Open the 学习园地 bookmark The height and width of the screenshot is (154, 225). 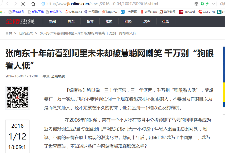[x=92, y=12]
